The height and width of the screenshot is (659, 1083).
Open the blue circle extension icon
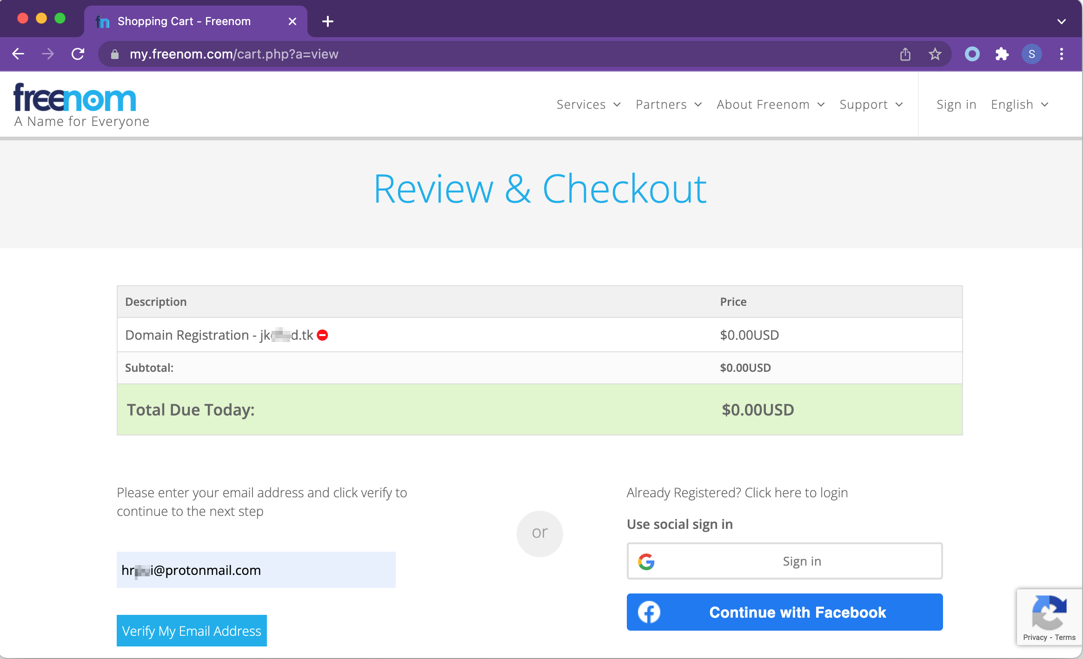click(972, 54)
